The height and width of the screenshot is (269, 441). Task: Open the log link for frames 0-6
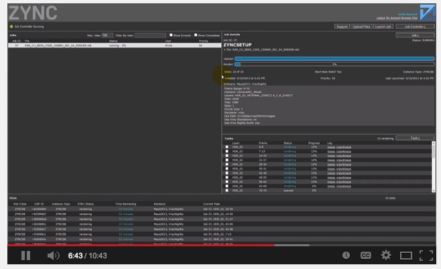click(339, 147)
